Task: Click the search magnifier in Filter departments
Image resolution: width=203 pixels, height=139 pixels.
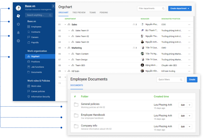Action: [163, 8]
